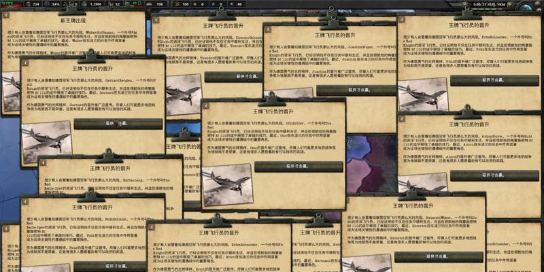Click 王牌飞行员的晋升 title in Erich's popup

219,233
